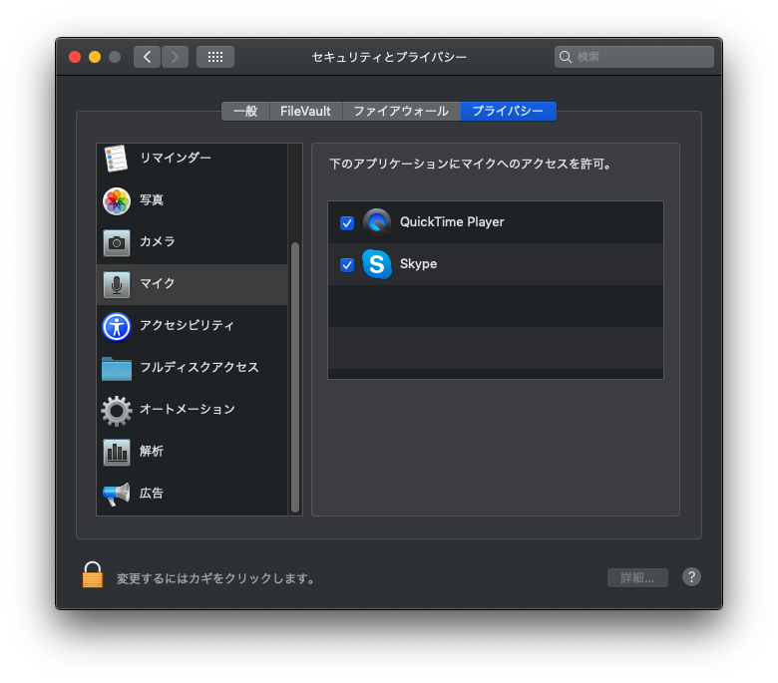Image resolution: width=778 pixels, height=683 pixels.
Task: Click the Full Disk Access folder icon
Action: tap(117, 369)
